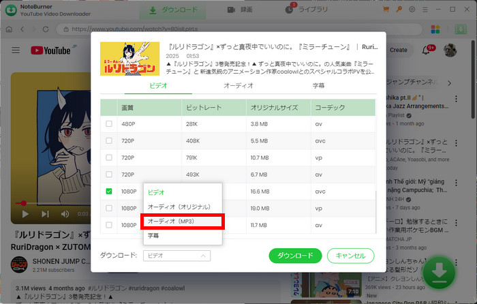
Task: Click the クレヨンしんちゃん video thumbnail
Action: click(x=326, y=284)
